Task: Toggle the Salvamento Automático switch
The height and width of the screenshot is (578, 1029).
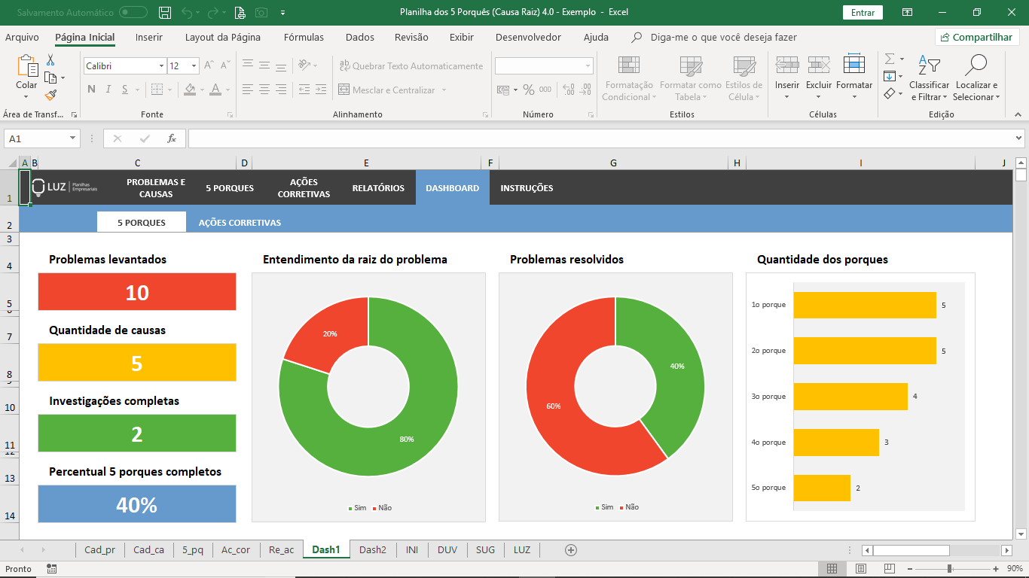Action: (x=133, y=12)
